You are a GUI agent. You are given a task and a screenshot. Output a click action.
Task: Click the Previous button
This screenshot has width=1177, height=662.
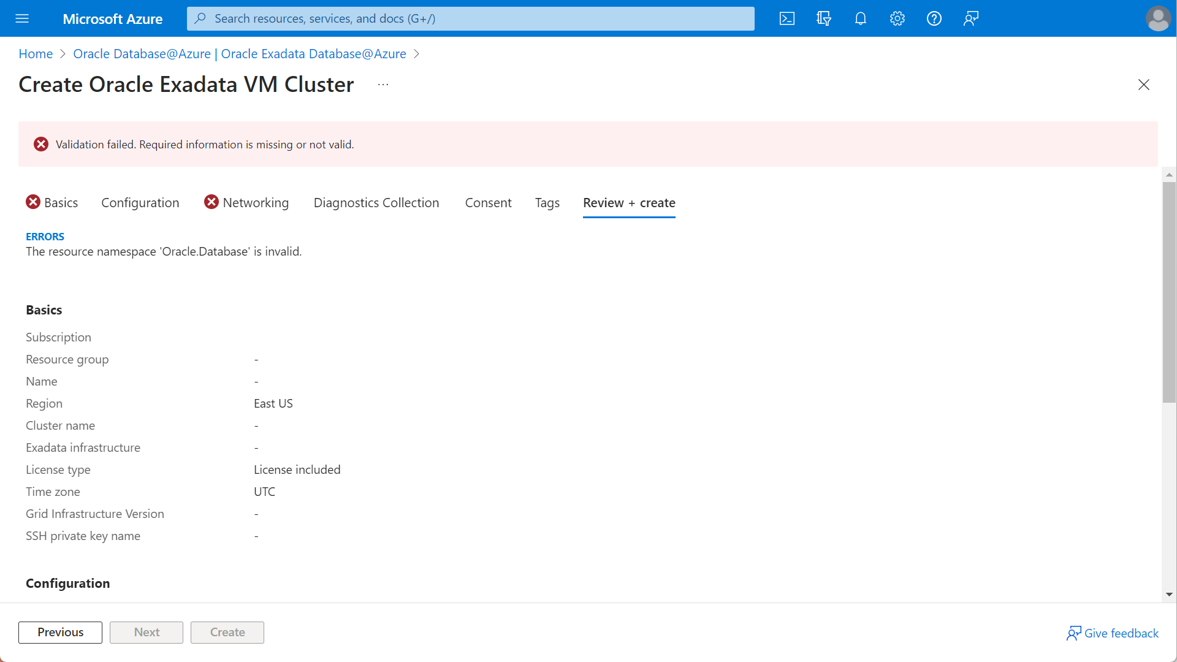pyautogui.click(x=59, y=632)
